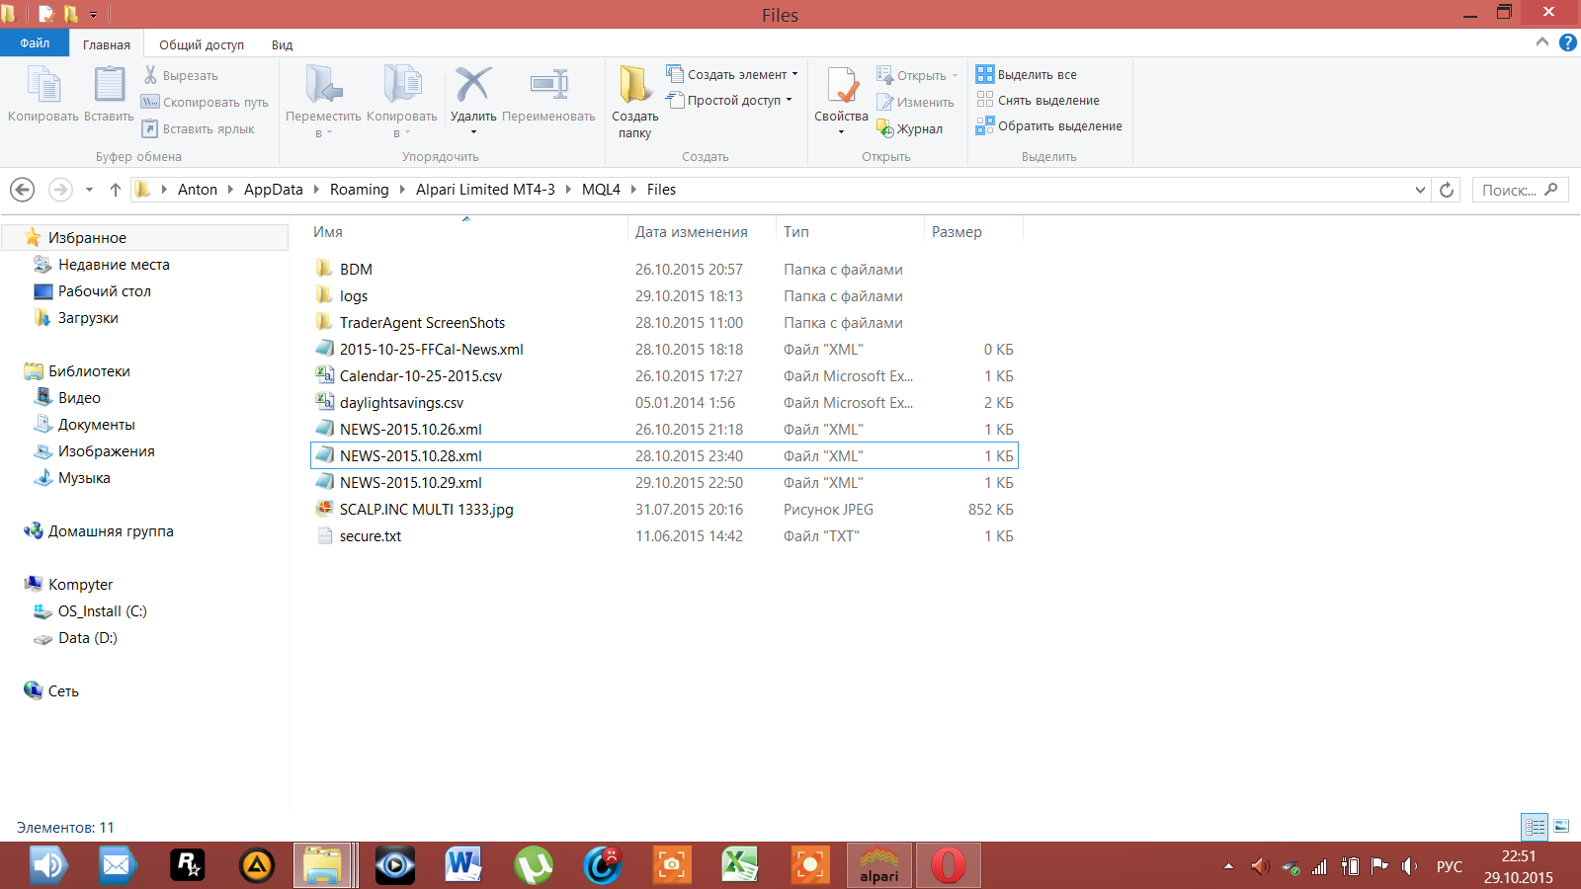Open Downloads (Загрузки) in navigation pane
The image size is (1581, 889).
tap(88, 318)
